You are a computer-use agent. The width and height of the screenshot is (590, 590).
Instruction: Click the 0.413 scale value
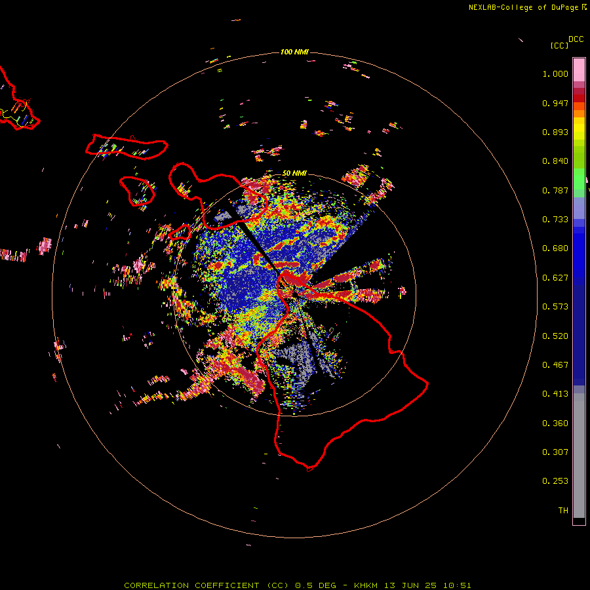[555, 394]
